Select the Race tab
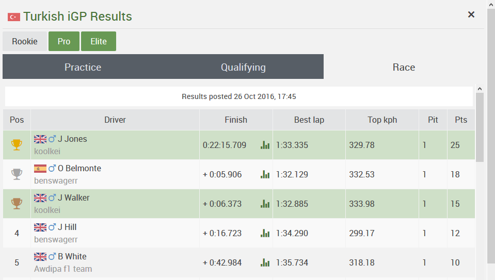 tap(404, 67)
